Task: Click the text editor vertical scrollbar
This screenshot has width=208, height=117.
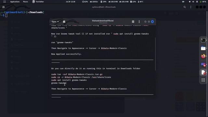Action: 155,54
